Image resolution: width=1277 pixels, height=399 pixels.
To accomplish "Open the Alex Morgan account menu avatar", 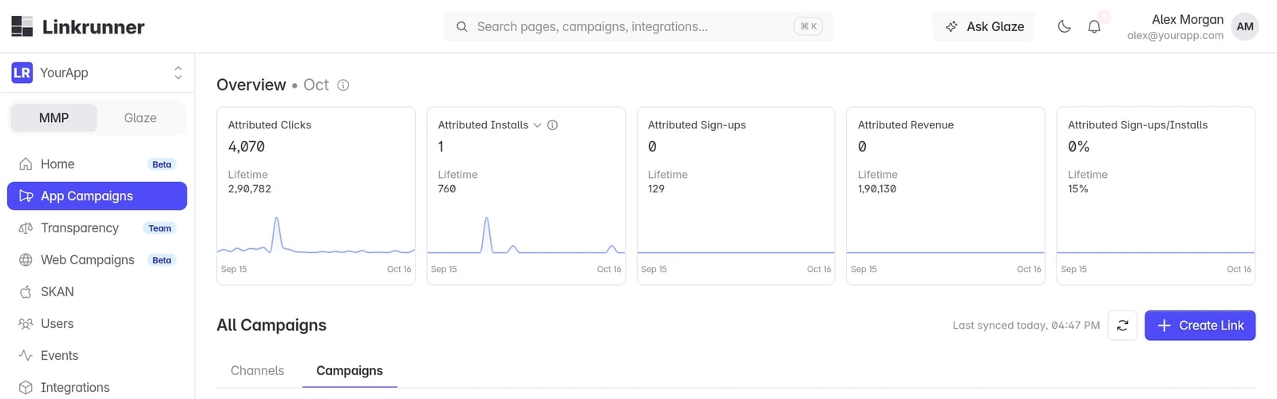I will pos(1245,26).
